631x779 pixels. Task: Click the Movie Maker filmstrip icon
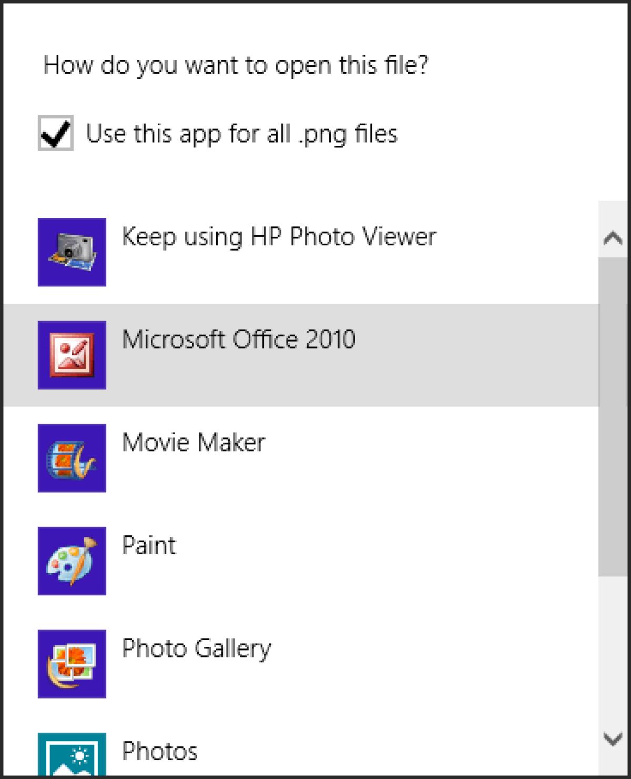[72, 457]
